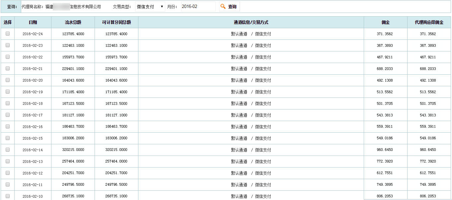Image resolution: width=452 pixels, height=200 pixels.
Task: Click the 代理商应得佣金 column header
Action: pos(429,22)
